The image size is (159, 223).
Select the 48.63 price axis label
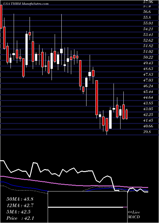149,69
